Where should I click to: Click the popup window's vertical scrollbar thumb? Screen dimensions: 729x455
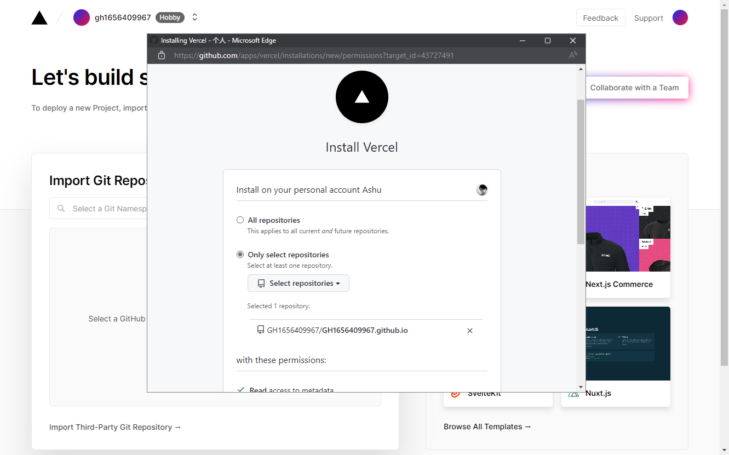pos(581,172)
